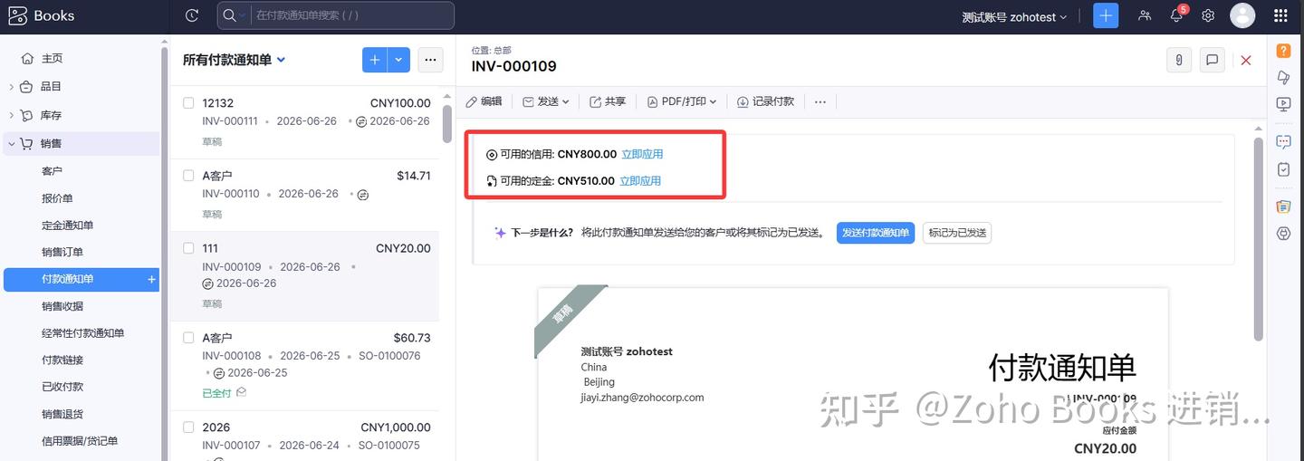Close the INV-000109 detail pane

[1246, 60]
